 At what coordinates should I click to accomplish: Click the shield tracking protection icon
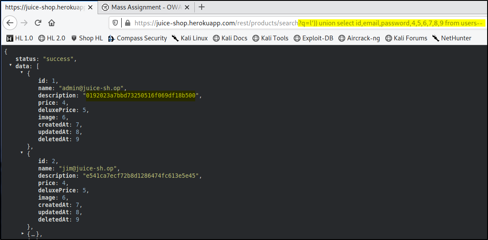click(x=115, y=23)
